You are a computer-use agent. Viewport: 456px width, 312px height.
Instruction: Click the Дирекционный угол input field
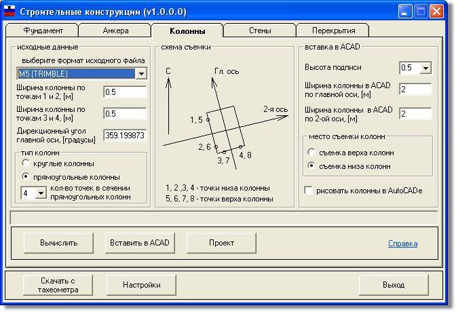click(124, 135)
